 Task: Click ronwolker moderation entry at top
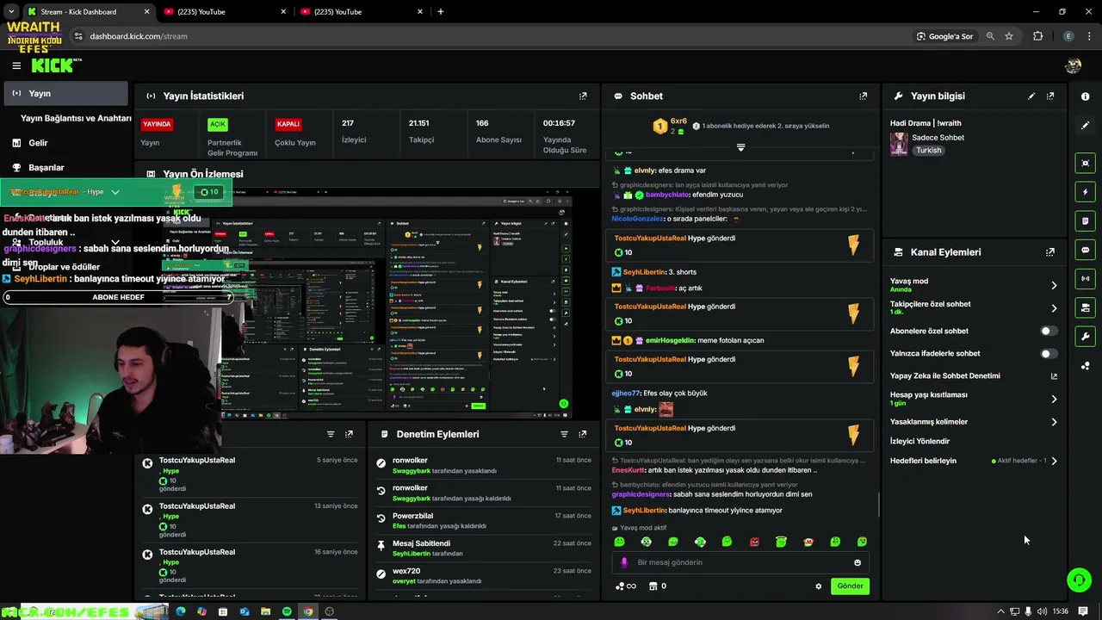coord(483,466)
